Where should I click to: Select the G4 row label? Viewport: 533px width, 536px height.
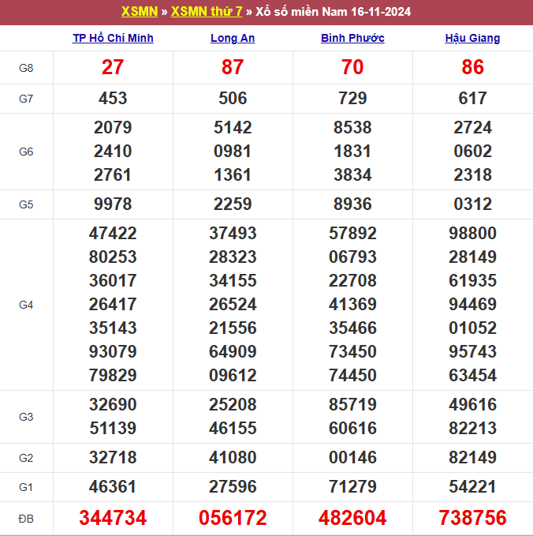click(x=26, y=305)
